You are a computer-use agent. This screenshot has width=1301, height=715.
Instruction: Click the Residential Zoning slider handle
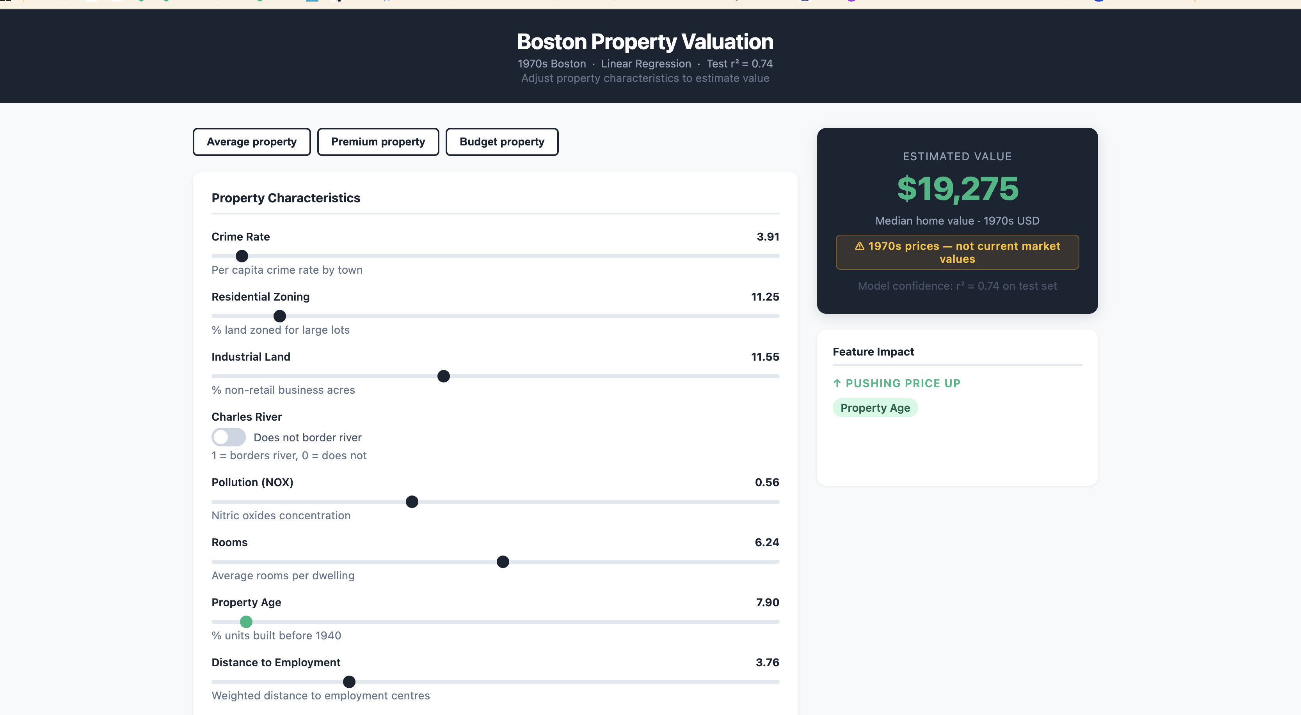[279, 317]
